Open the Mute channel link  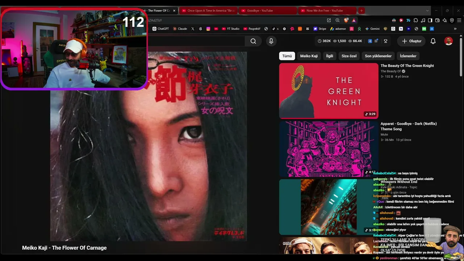(x=384, y=134)
